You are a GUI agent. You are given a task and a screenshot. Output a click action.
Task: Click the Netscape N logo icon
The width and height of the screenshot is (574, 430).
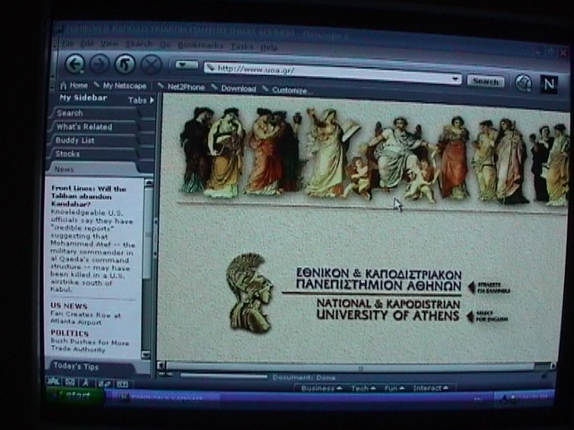(549, 84)
